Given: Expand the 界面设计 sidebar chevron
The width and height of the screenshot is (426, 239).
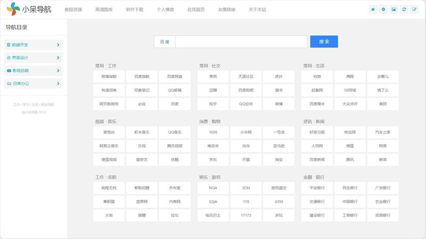Looking at the screenshot, I should [58, 57].
